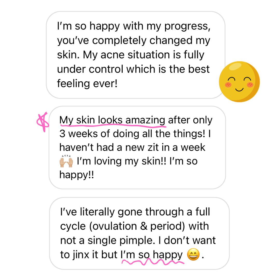Click the pink underline beneath "My skin looks amazing"

coord(113,126)
